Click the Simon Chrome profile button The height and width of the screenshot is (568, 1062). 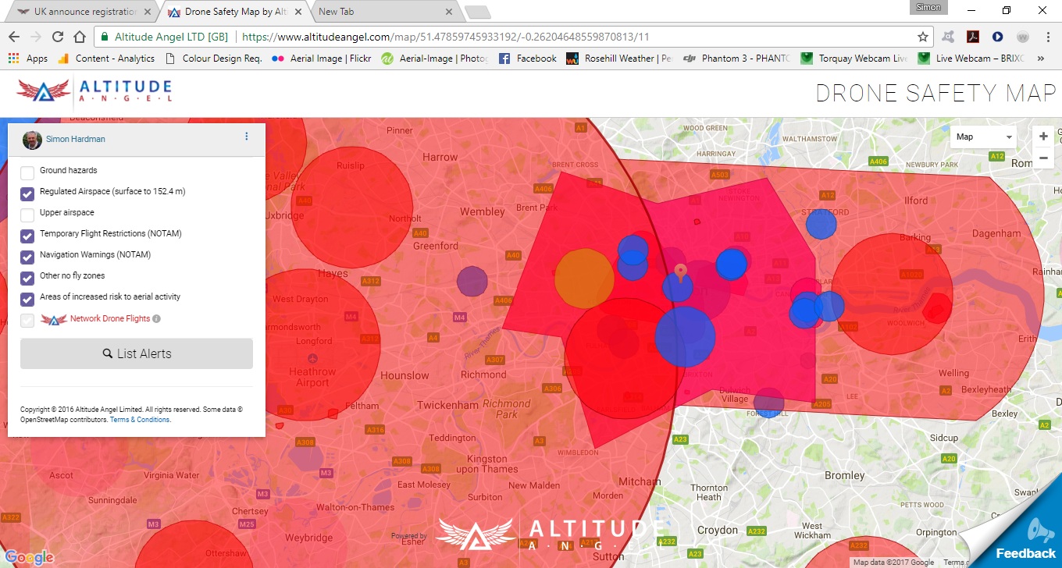928,7
